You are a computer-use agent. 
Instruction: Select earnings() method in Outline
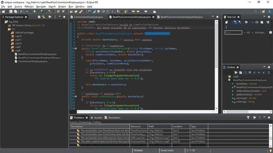coord(244,98)
